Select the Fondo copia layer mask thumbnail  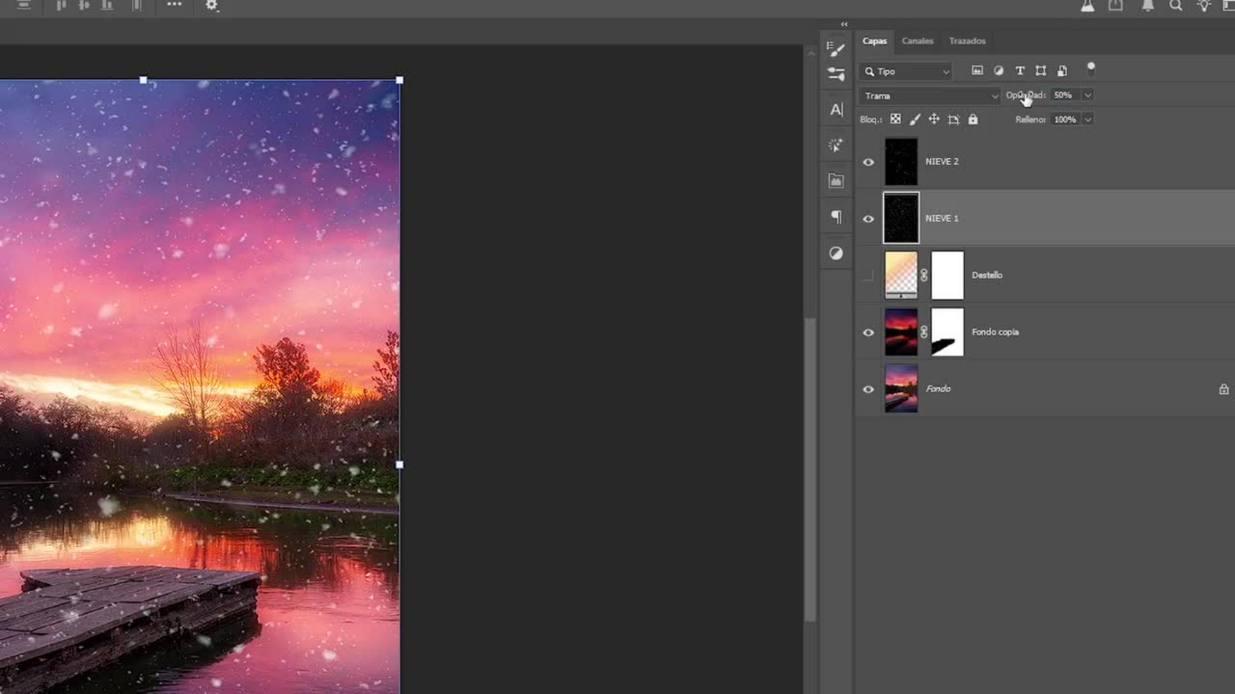click(947, 332)
